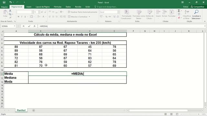This screenshot has width=207, height=116.
Task: Collapse the ribbon with chevron
Action: click(x=205, y=22)
